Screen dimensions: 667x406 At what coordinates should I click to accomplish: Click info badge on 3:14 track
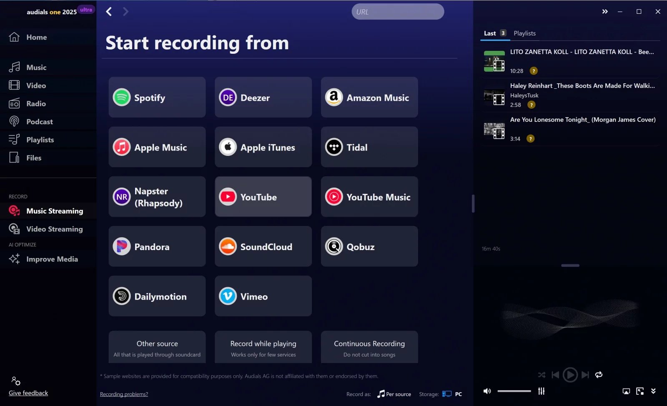click(x=530, y=138)
